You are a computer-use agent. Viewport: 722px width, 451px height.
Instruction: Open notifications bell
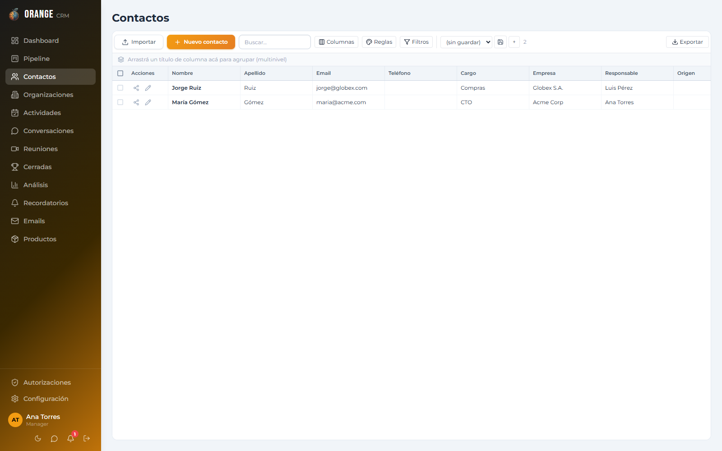point(71,438)
